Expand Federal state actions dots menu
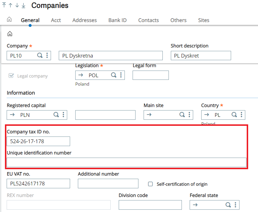 (235, 205)
